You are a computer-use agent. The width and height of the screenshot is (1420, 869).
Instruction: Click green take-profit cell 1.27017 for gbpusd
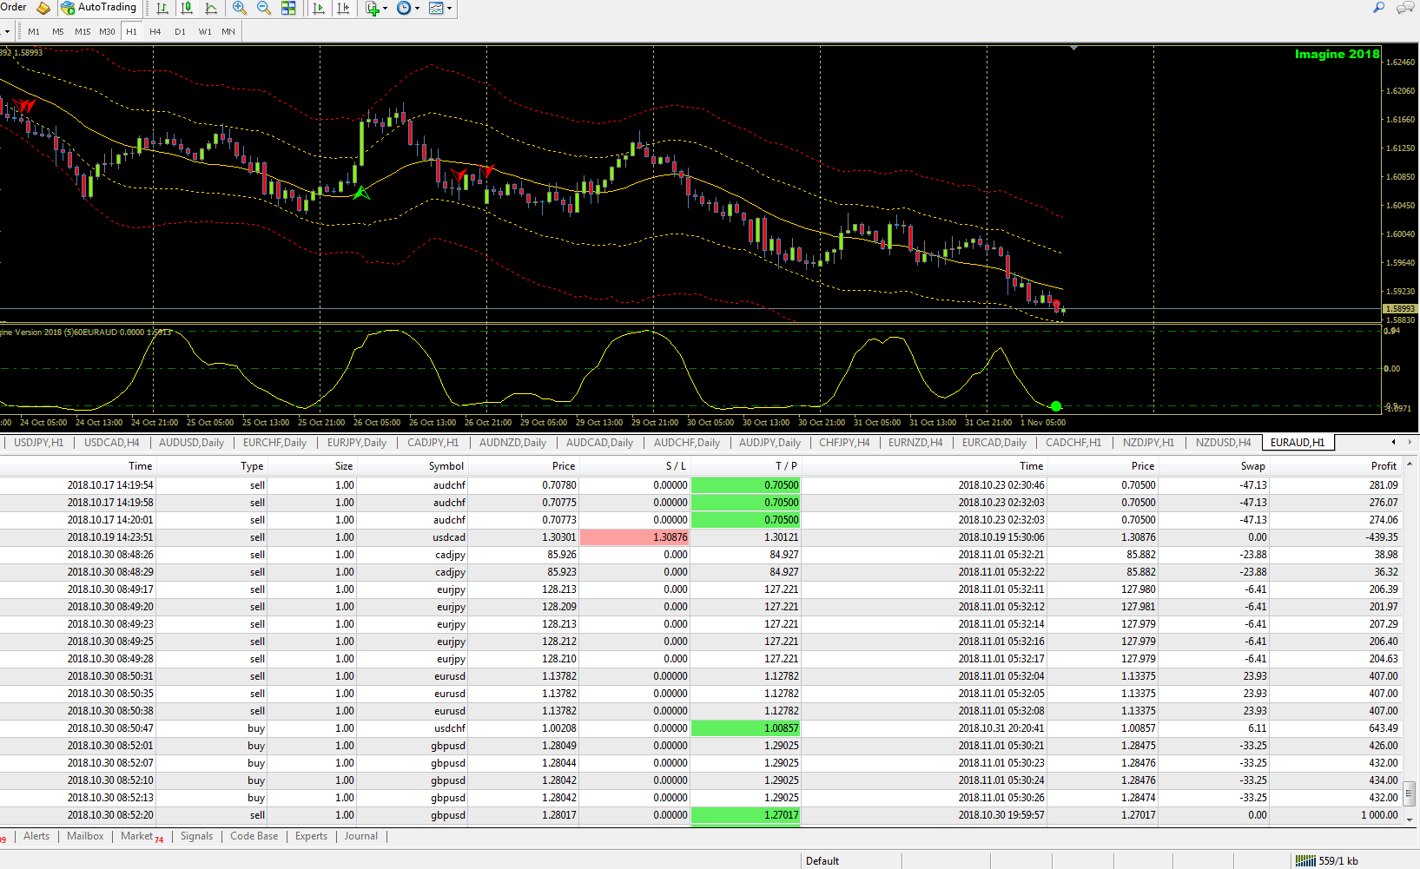point(745,815)
